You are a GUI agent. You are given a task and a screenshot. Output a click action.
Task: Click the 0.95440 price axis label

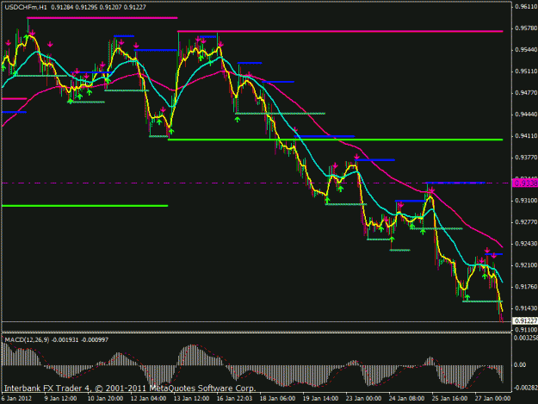pyautogui.click(x=526, y=50)
